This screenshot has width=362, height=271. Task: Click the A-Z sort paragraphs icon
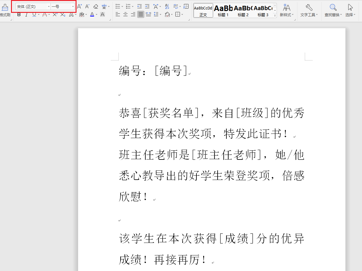point(167,6)
